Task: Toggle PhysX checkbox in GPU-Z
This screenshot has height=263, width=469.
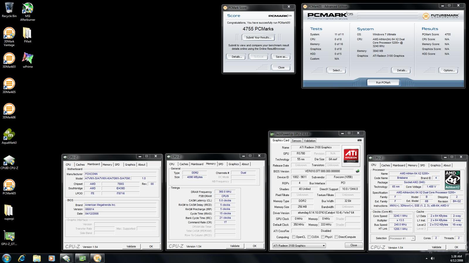Action: [323, 237]
